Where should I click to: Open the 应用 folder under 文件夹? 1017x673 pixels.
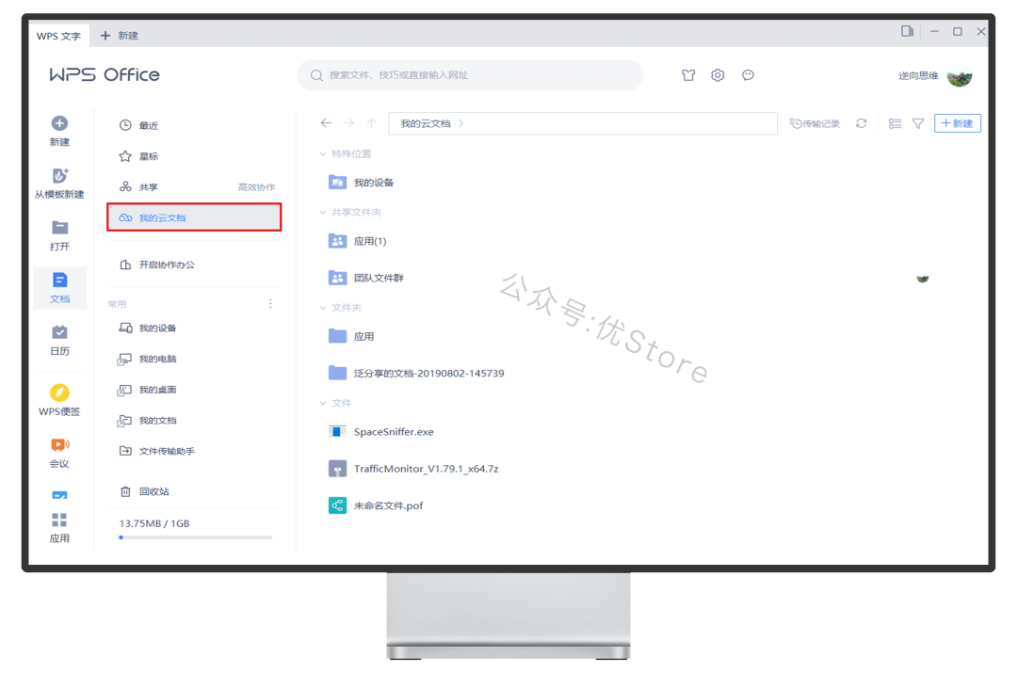tap(363, 337)
